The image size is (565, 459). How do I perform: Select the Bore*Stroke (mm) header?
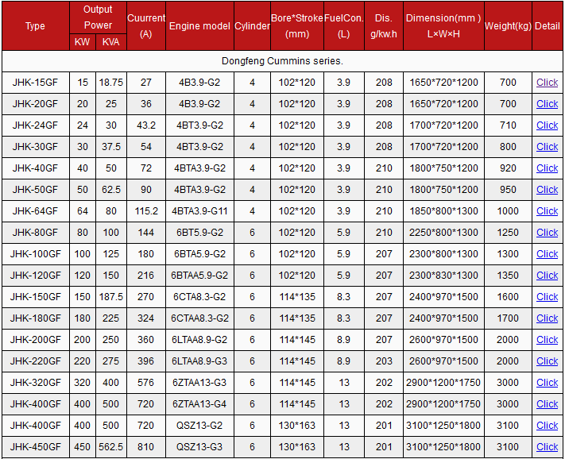click(297, 26)
